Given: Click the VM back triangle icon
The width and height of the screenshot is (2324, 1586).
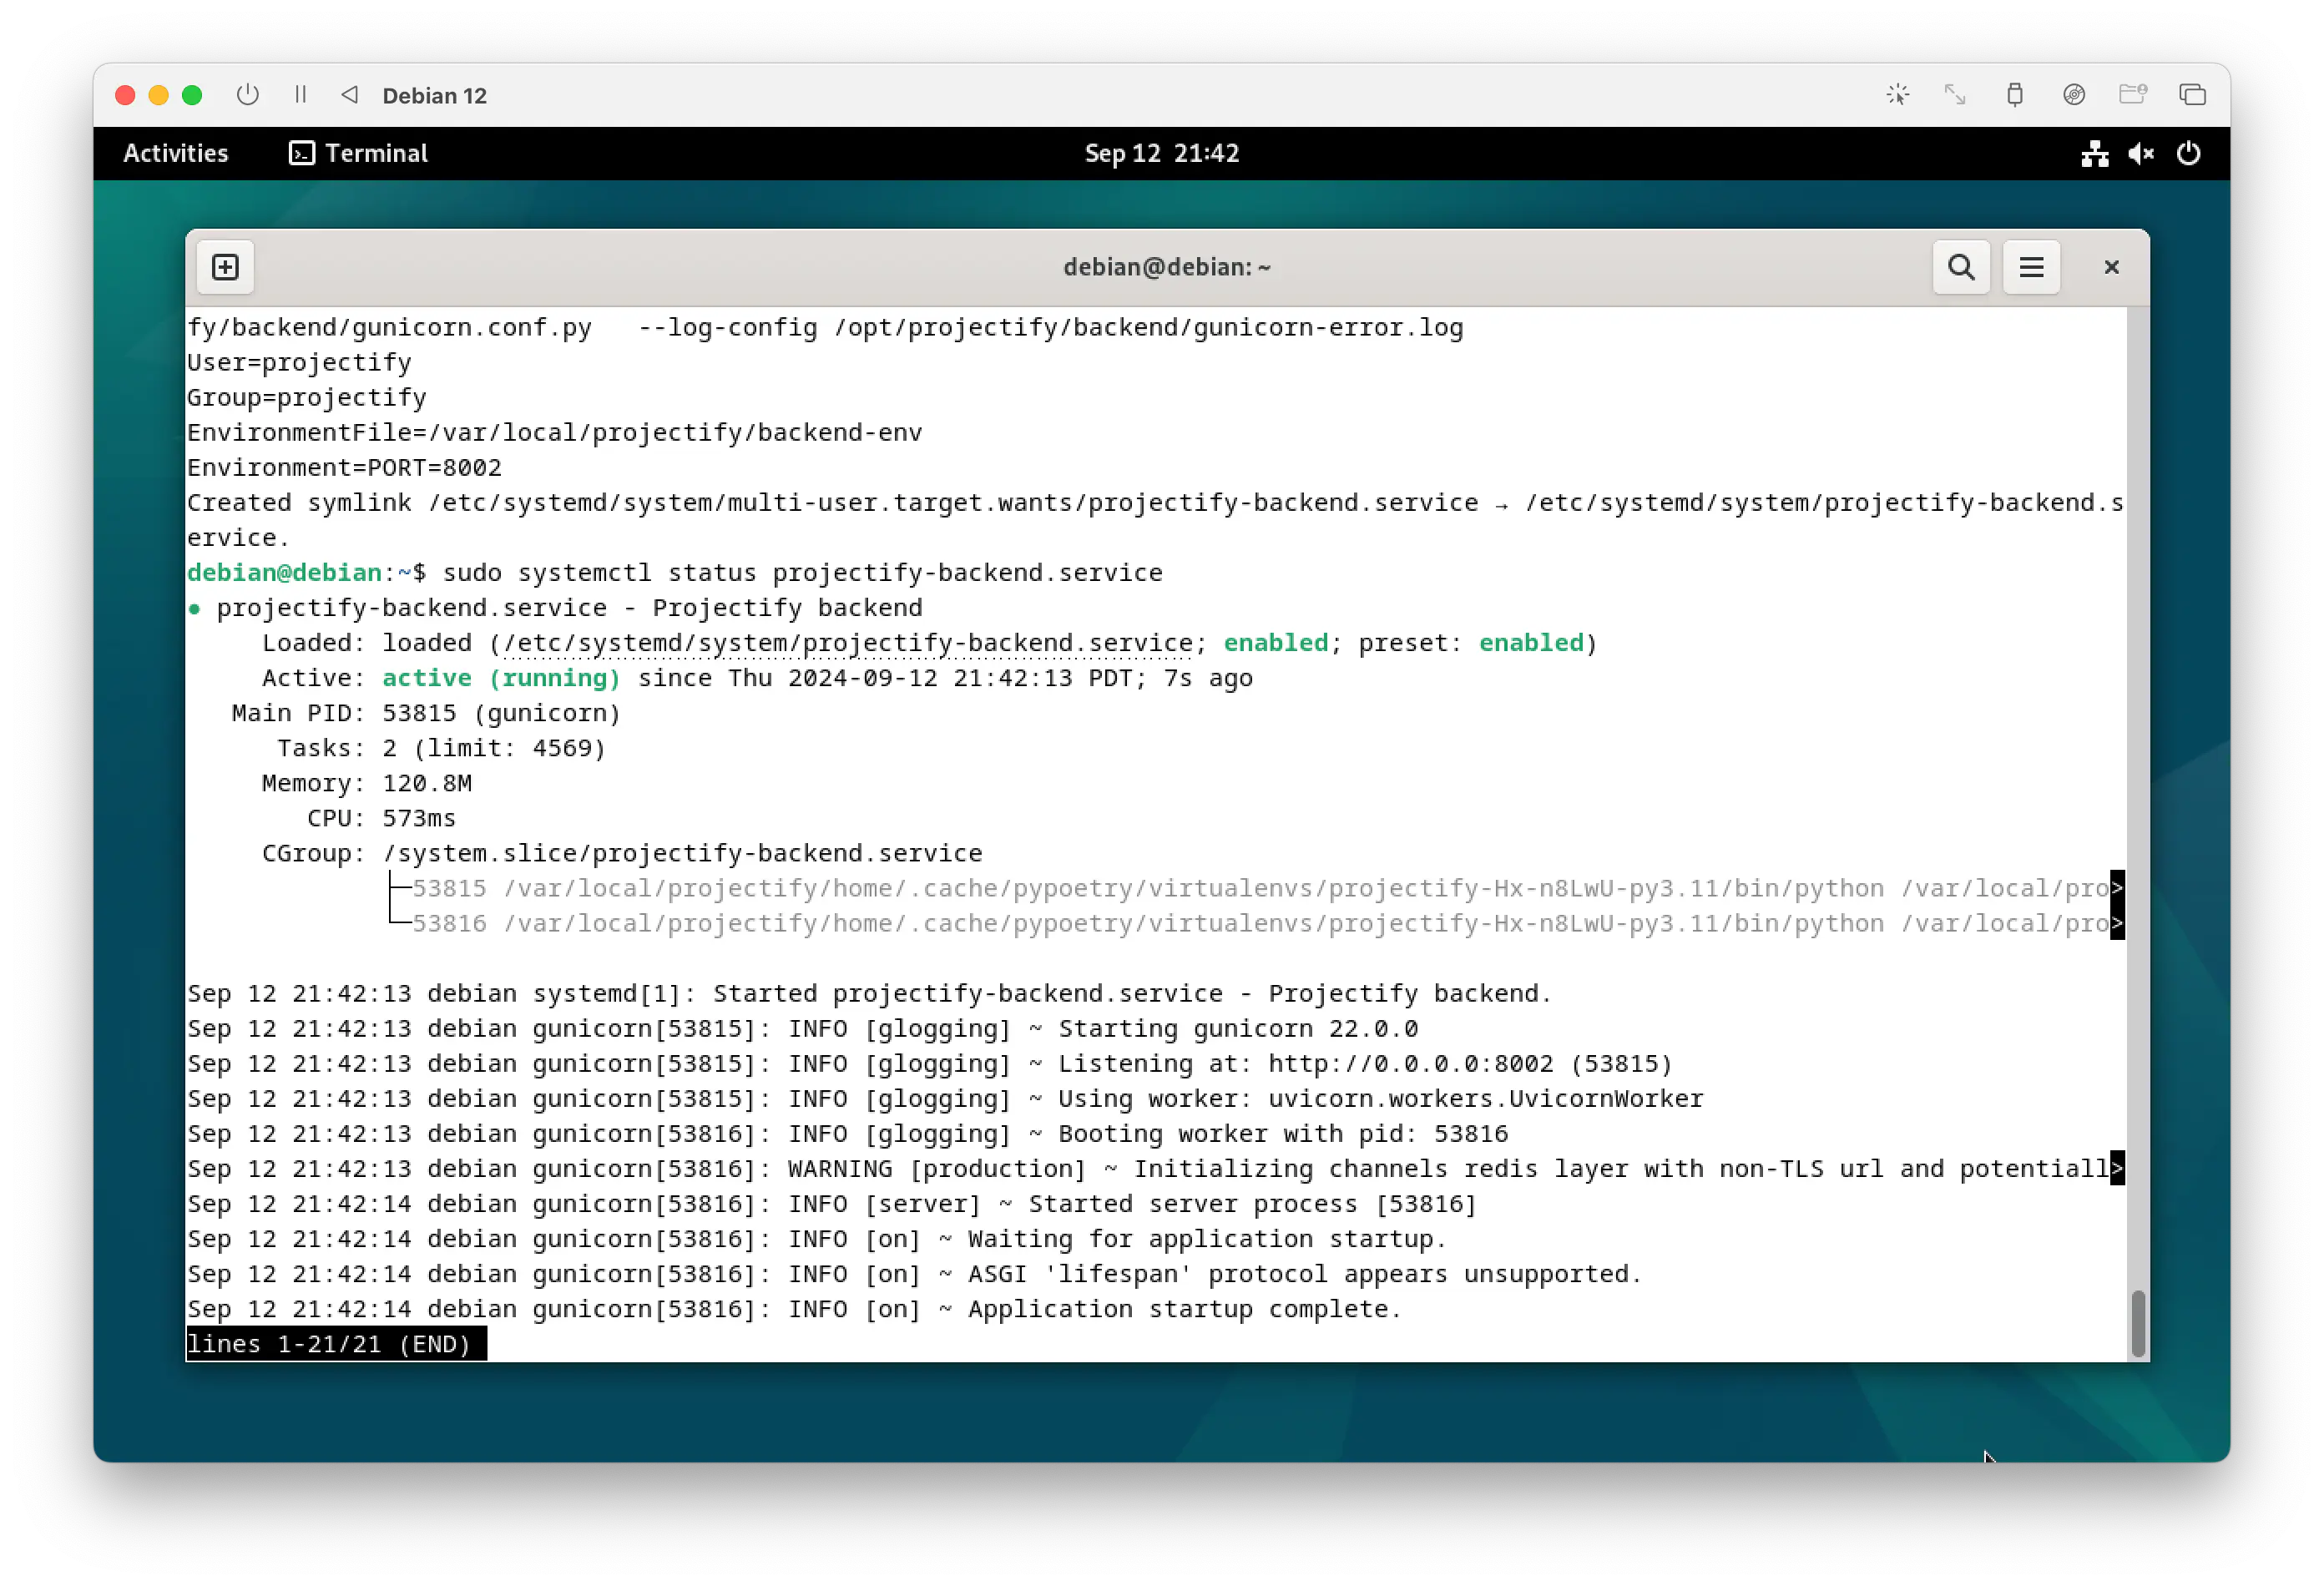Looking at the screenshot, I should [x=349, y=95].
